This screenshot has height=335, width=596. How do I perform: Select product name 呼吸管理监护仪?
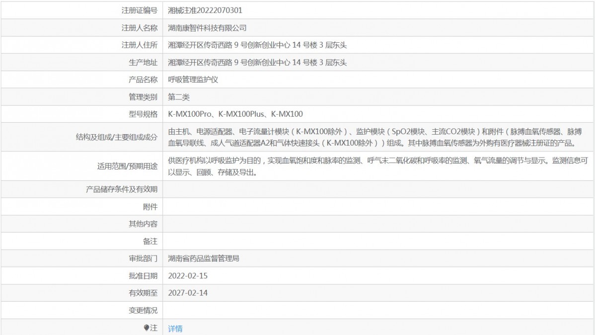tap(193, 80)
